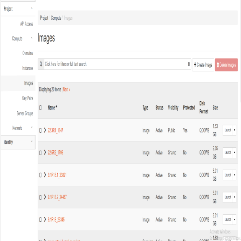
Task: Click the magnifier search icon
Action: [41, 64]
